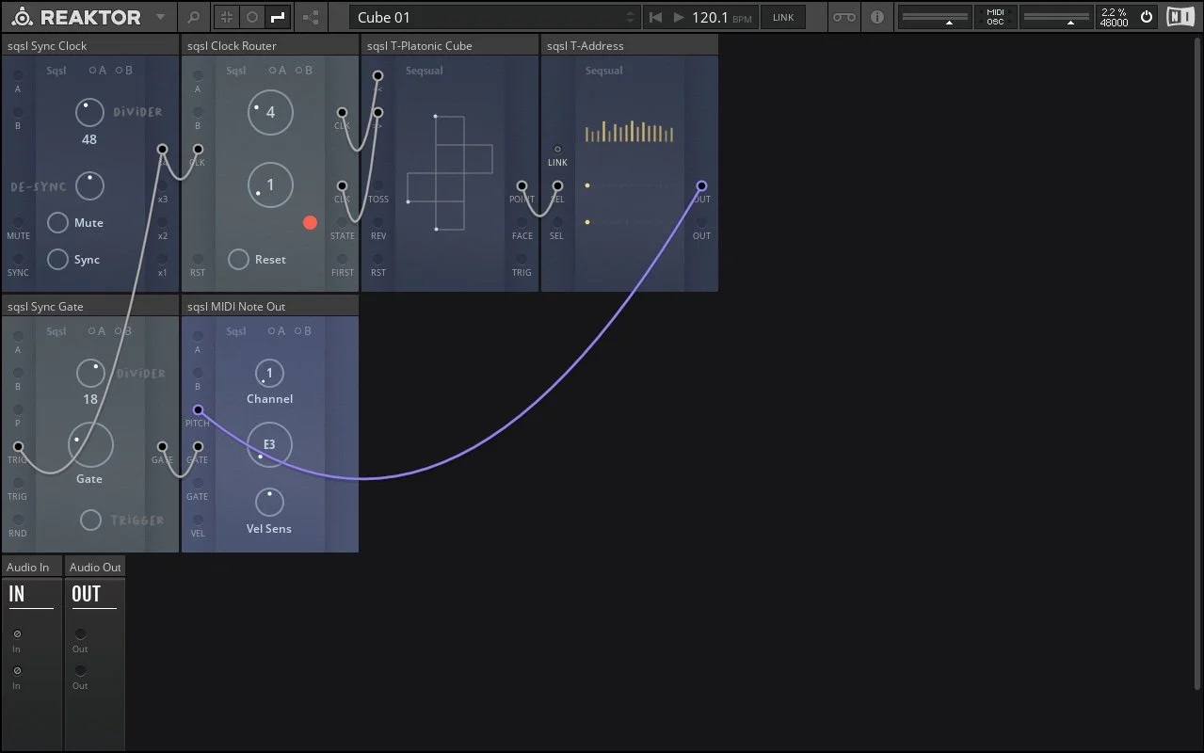Click the large Gate knob
This screenshot has width=1204, height=753.
(89, 446)
